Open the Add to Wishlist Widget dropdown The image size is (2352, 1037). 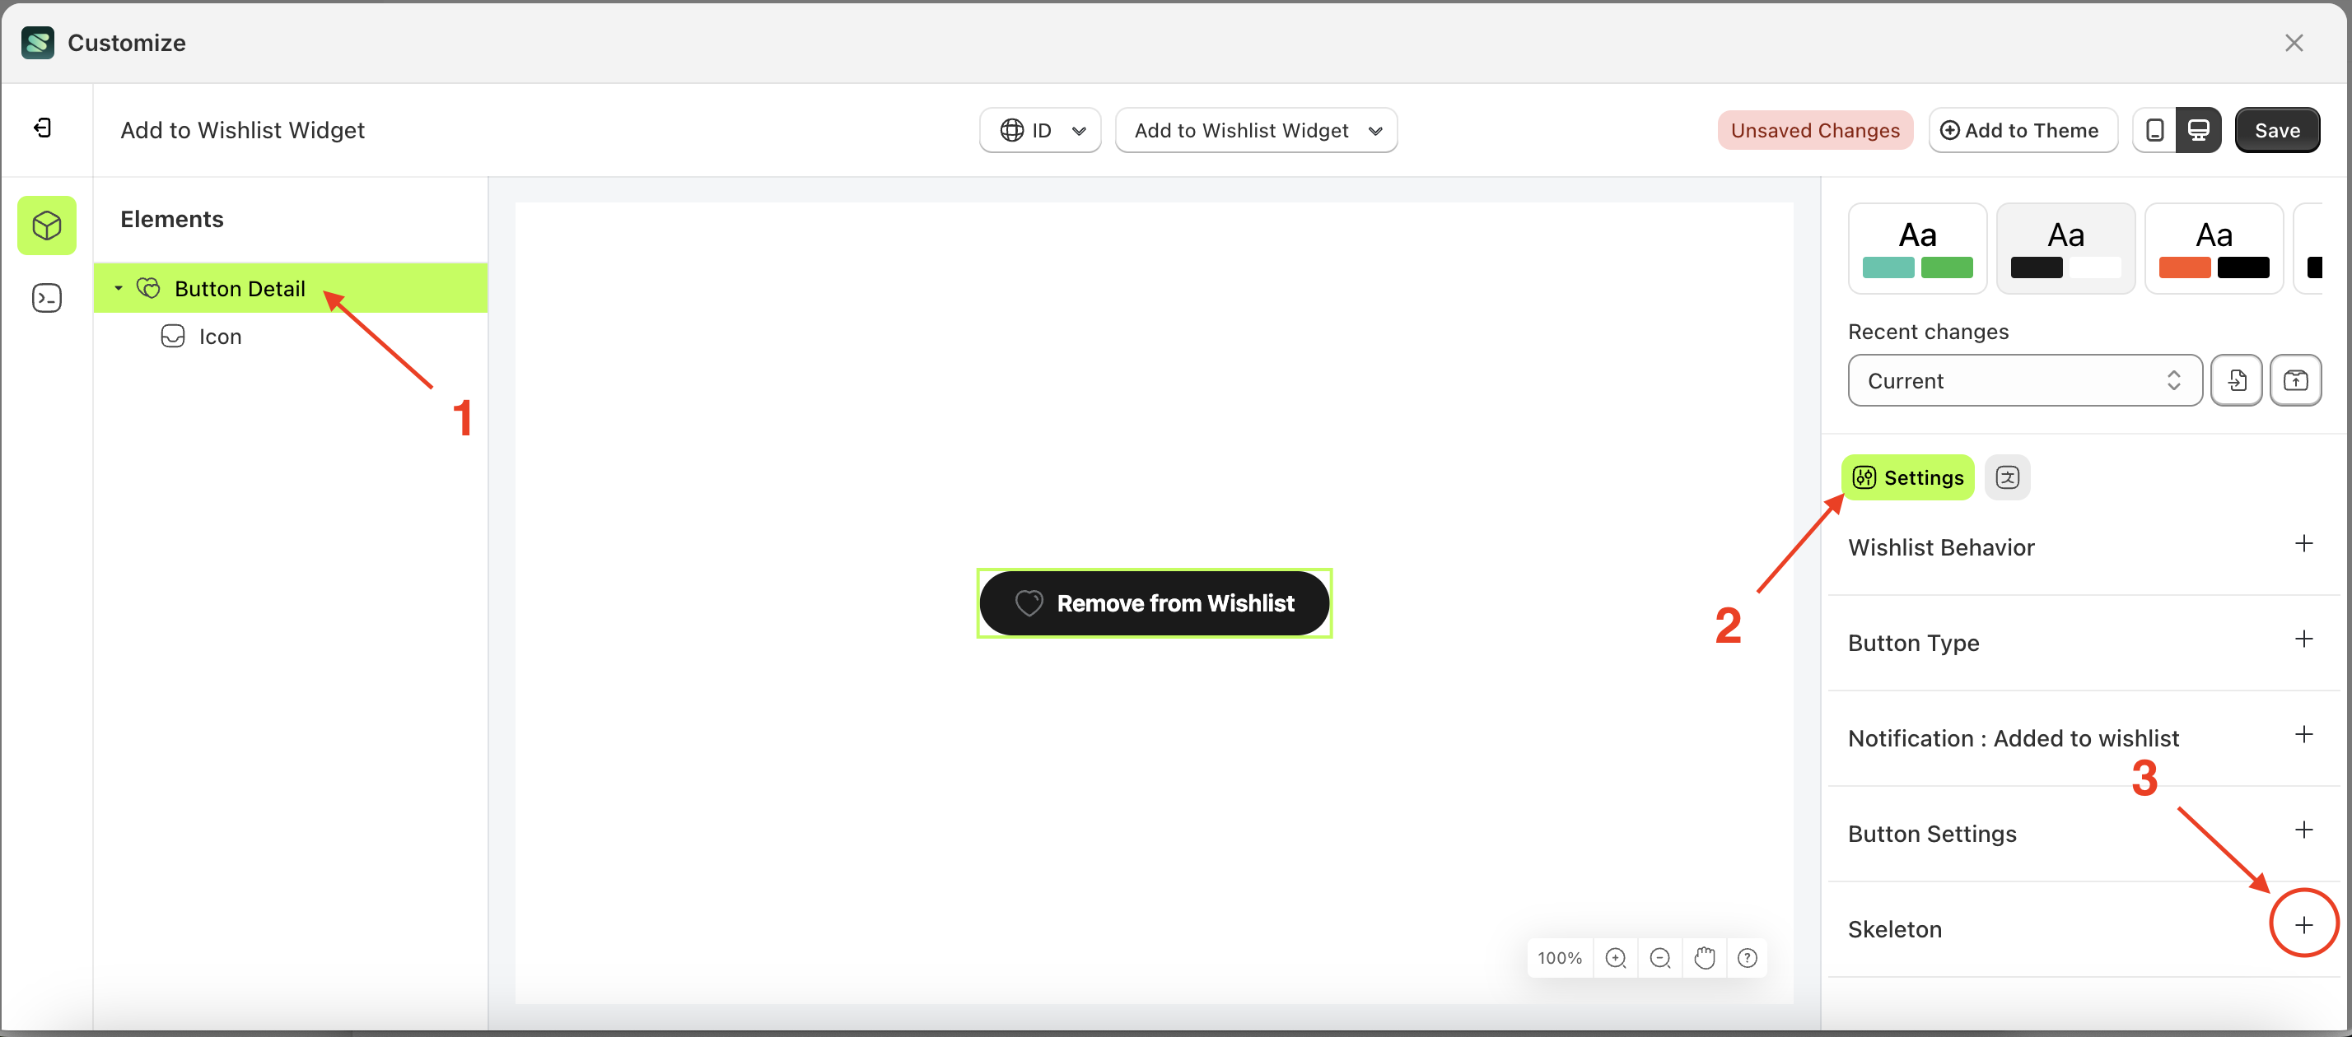pos(1257,130)
